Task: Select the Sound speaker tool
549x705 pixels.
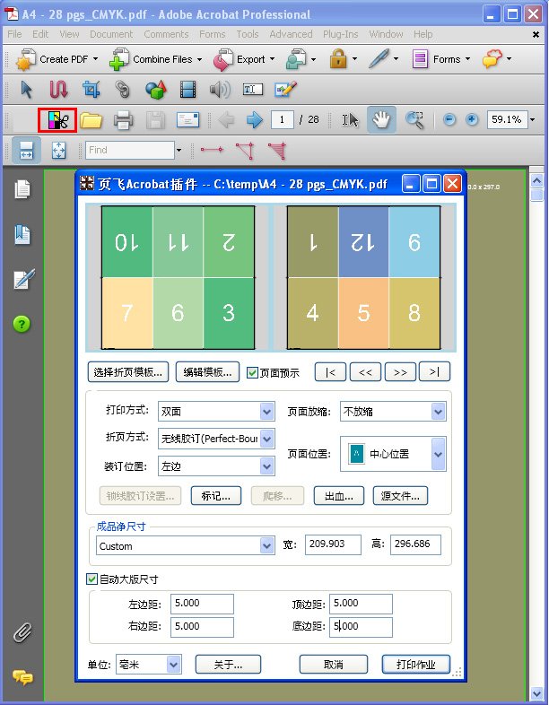Action: pos(220,90)
